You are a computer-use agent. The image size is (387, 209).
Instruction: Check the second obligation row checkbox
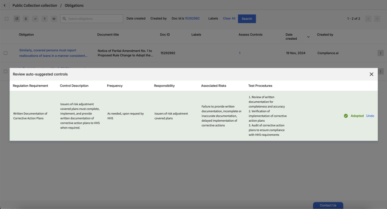(x=6, y=71)
